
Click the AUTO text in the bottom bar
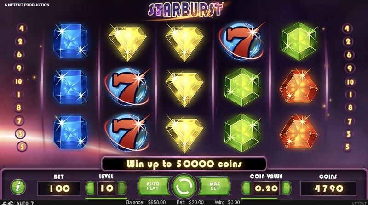pos(22,203)
